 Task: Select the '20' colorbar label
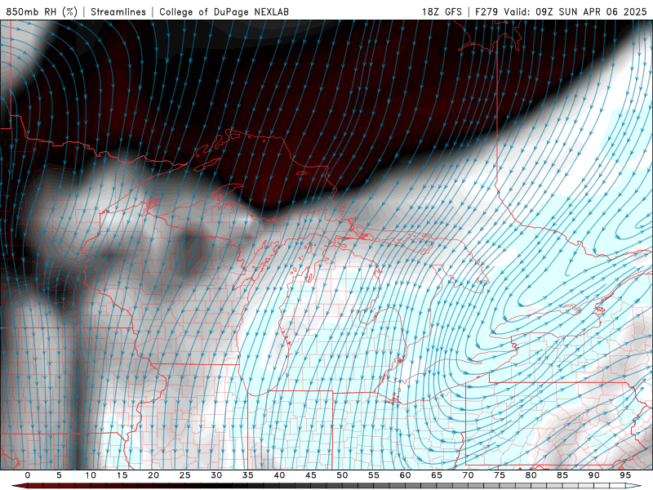(153, 475)
